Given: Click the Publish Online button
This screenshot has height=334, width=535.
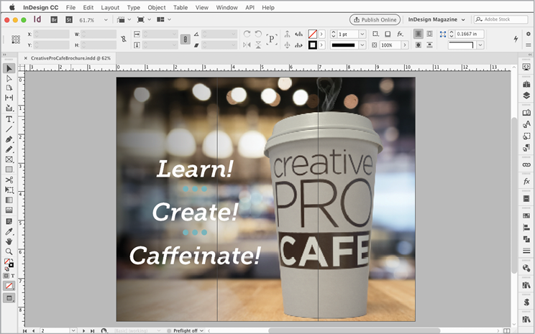Looking at the screenshot, I should coord(375,19).
